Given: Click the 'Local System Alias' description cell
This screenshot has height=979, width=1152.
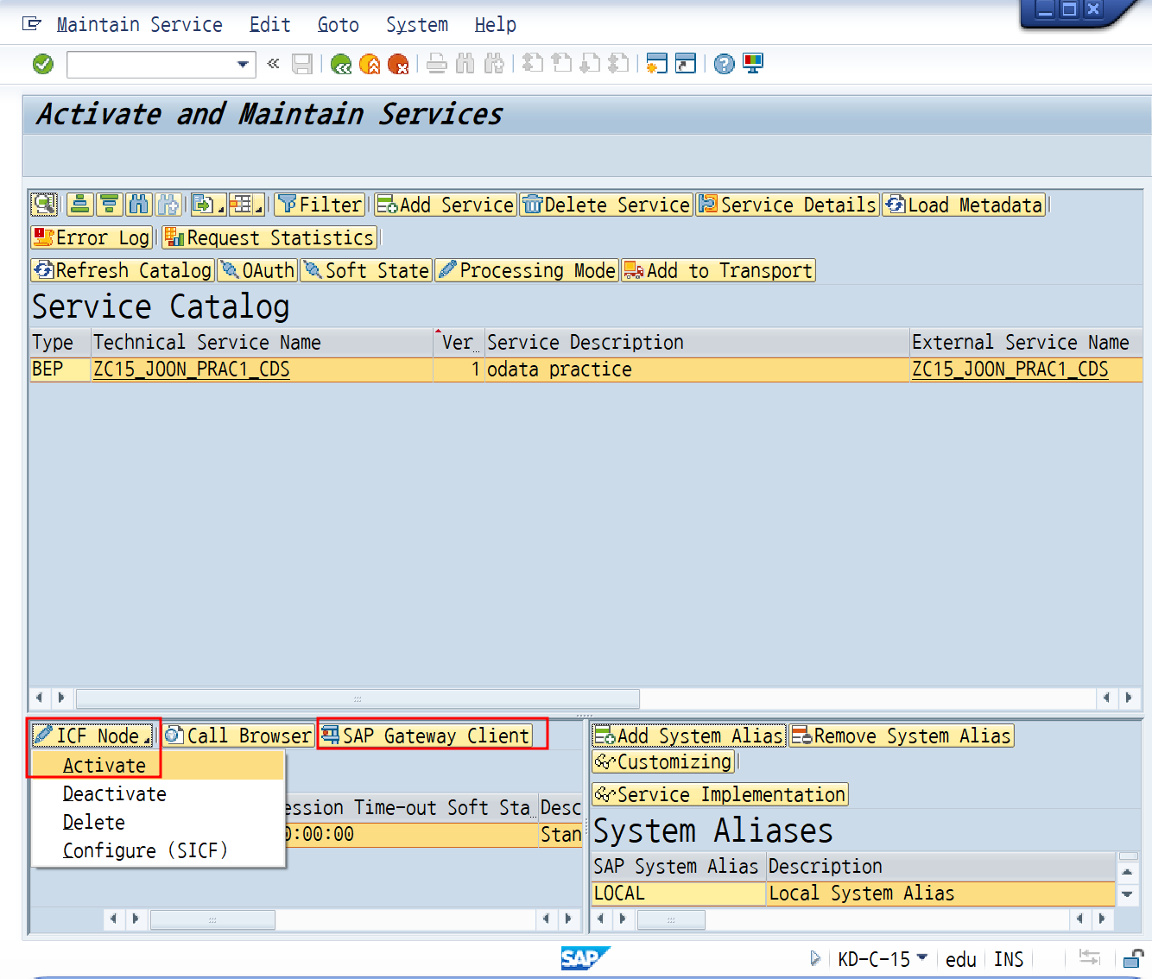Looking at the screenshot, I should coord(941,894).
